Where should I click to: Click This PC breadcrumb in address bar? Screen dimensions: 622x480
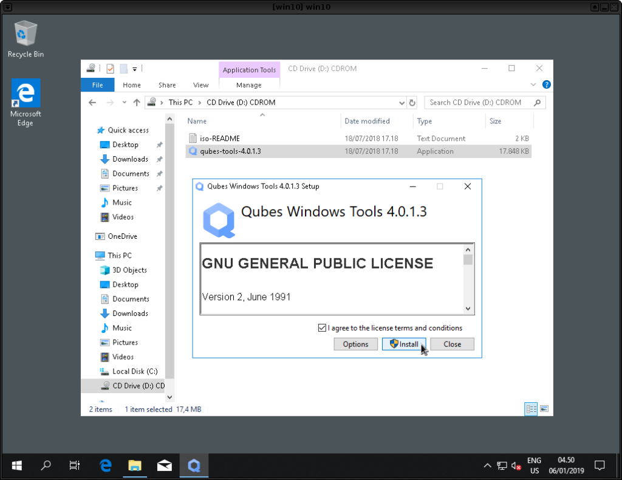180,103
